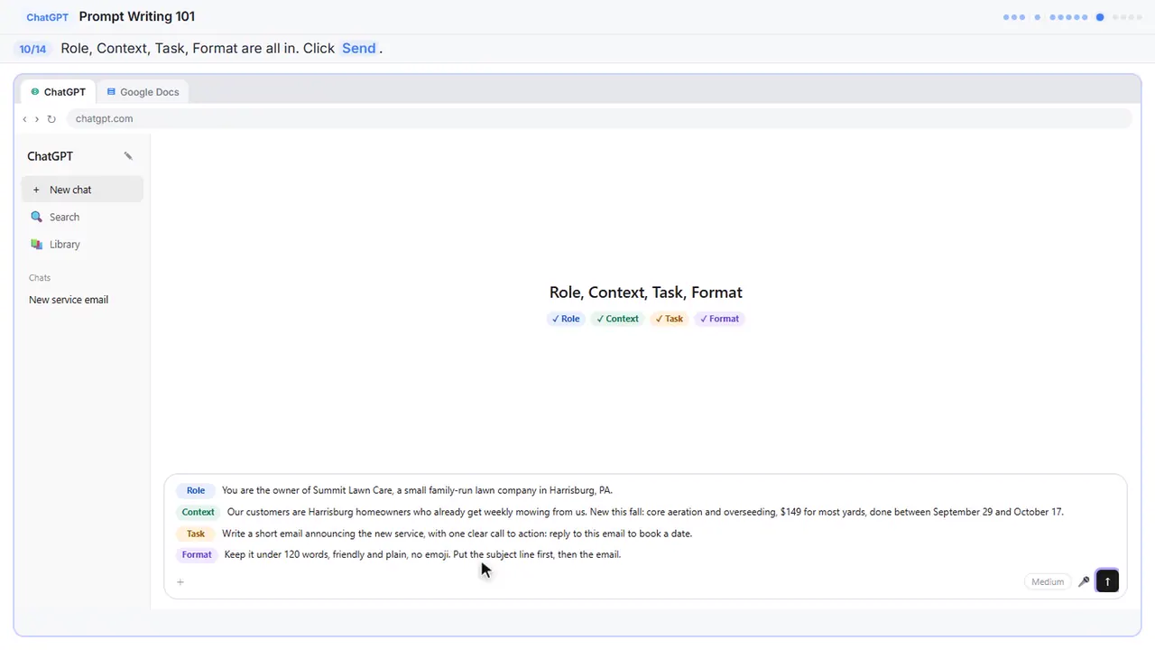Click the "Role, Context, Task, Format" heading
The height and width of the screenshot is (650, 1155).
(x=646, y=292)
